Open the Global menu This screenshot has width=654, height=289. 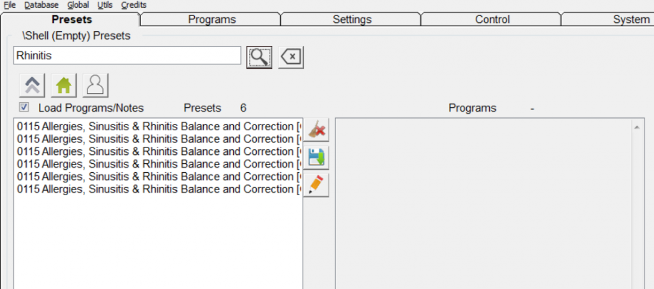pyautogui.click(x=78, y=4)
